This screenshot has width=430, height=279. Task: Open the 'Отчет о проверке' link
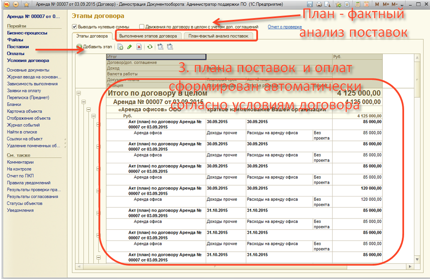[284, 27]
